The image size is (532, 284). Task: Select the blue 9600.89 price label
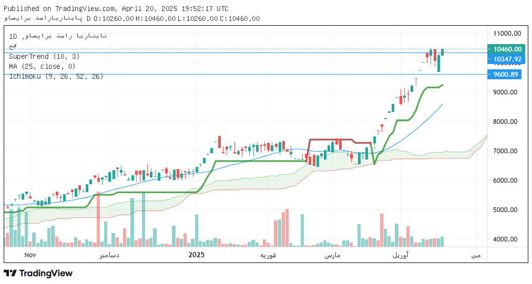[x=506, y=75]
